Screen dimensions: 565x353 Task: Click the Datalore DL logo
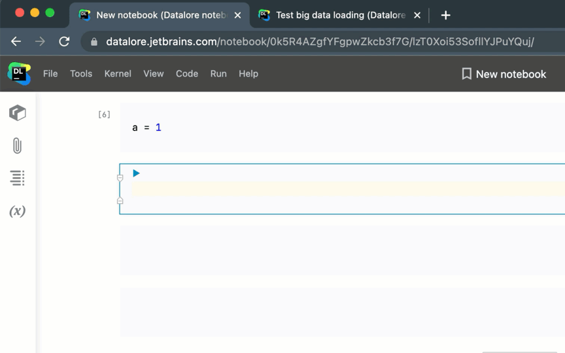[x=19, y=73]
